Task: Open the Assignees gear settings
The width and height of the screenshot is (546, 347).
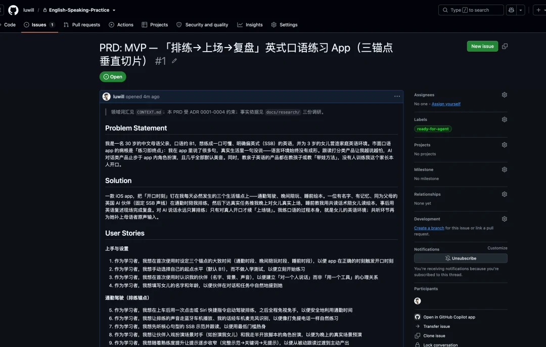Action: point(504,95)
